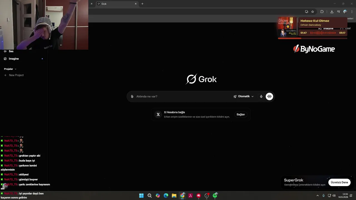This screenshot has height=200, width=356.
Task: Bookmark this page with the star icon
Action: (313, 12)
